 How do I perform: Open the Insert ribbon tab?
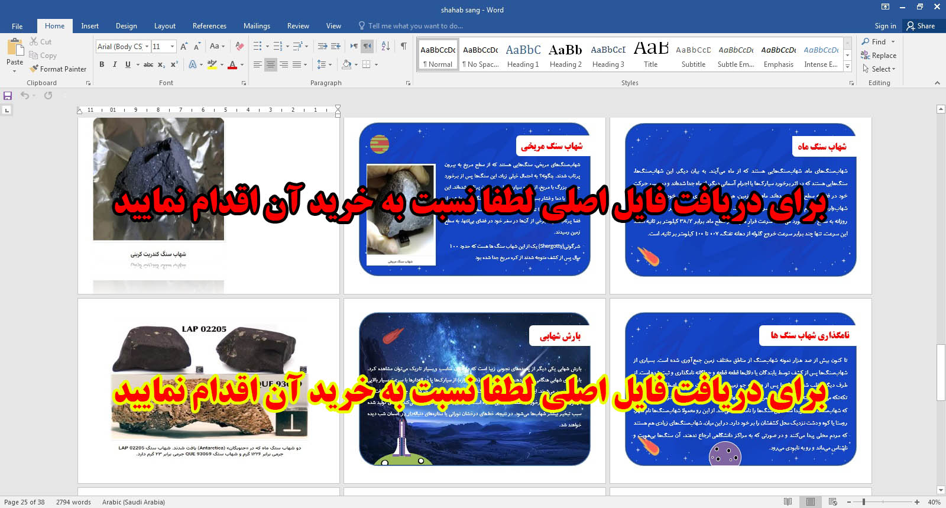pos(90,26)
